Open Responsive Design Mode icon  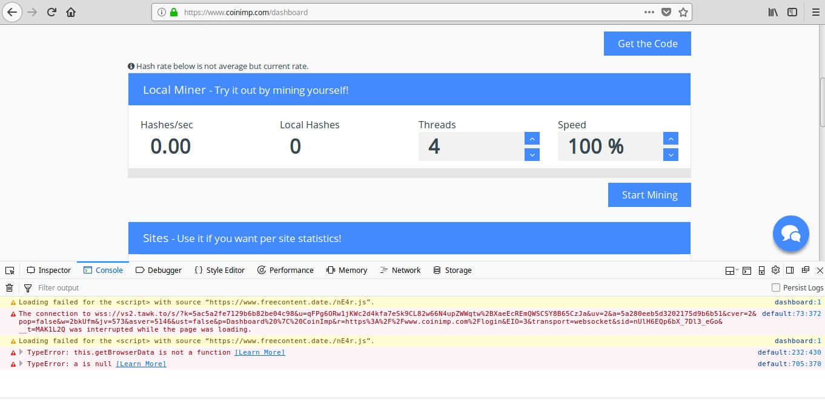761,270
